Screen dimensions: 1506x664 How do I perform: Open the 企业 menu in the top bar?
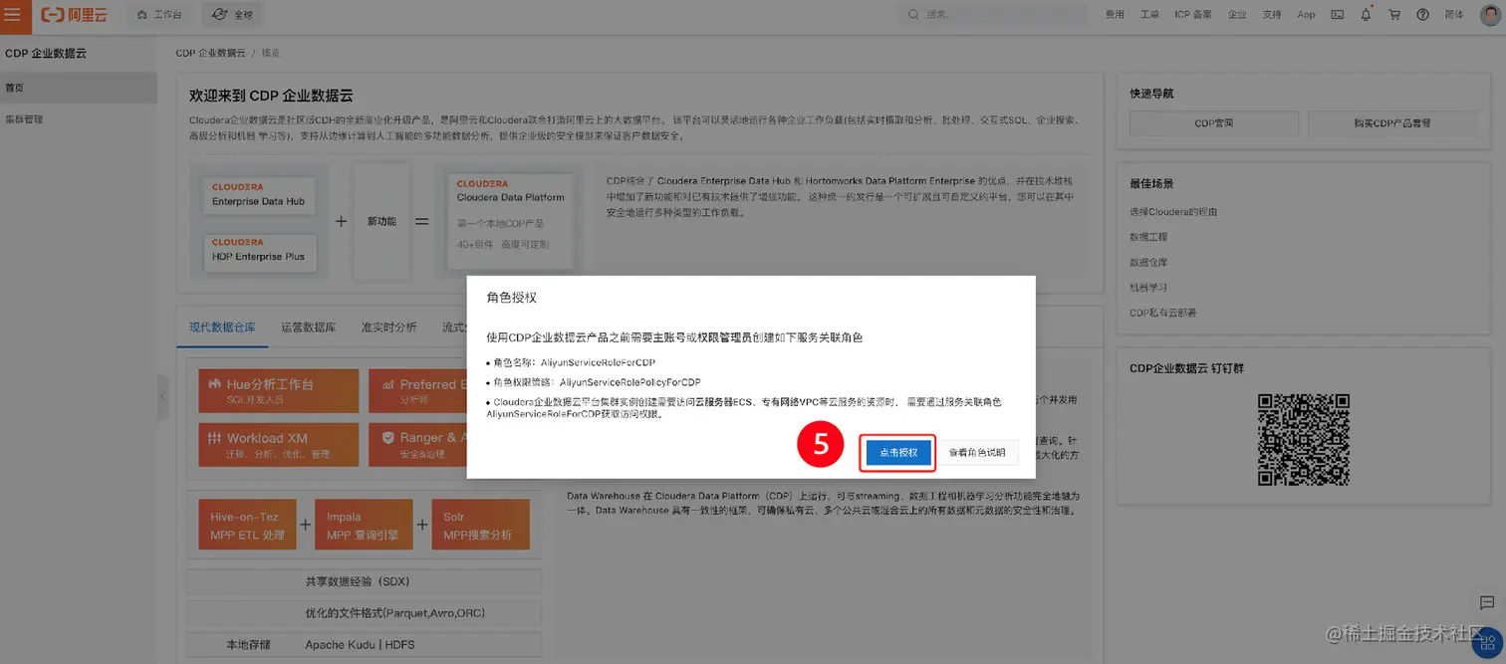coord(1237,15)
